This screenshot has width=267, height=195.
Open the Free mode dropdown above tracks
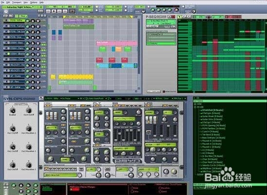click(23, 16)
